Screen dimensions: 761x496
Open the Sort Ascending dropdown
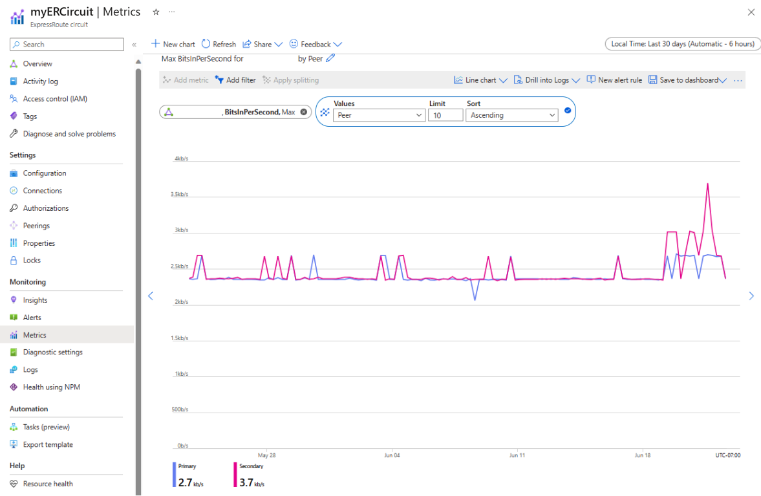(512, 116)
